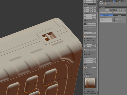Enable Optimal Display checkbox
127x95 pixels.
pyautogui.click(x=114, y=21)
